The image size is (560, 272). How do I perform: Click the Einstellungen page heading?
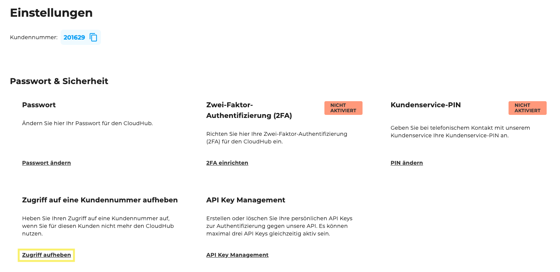(51, 13)
